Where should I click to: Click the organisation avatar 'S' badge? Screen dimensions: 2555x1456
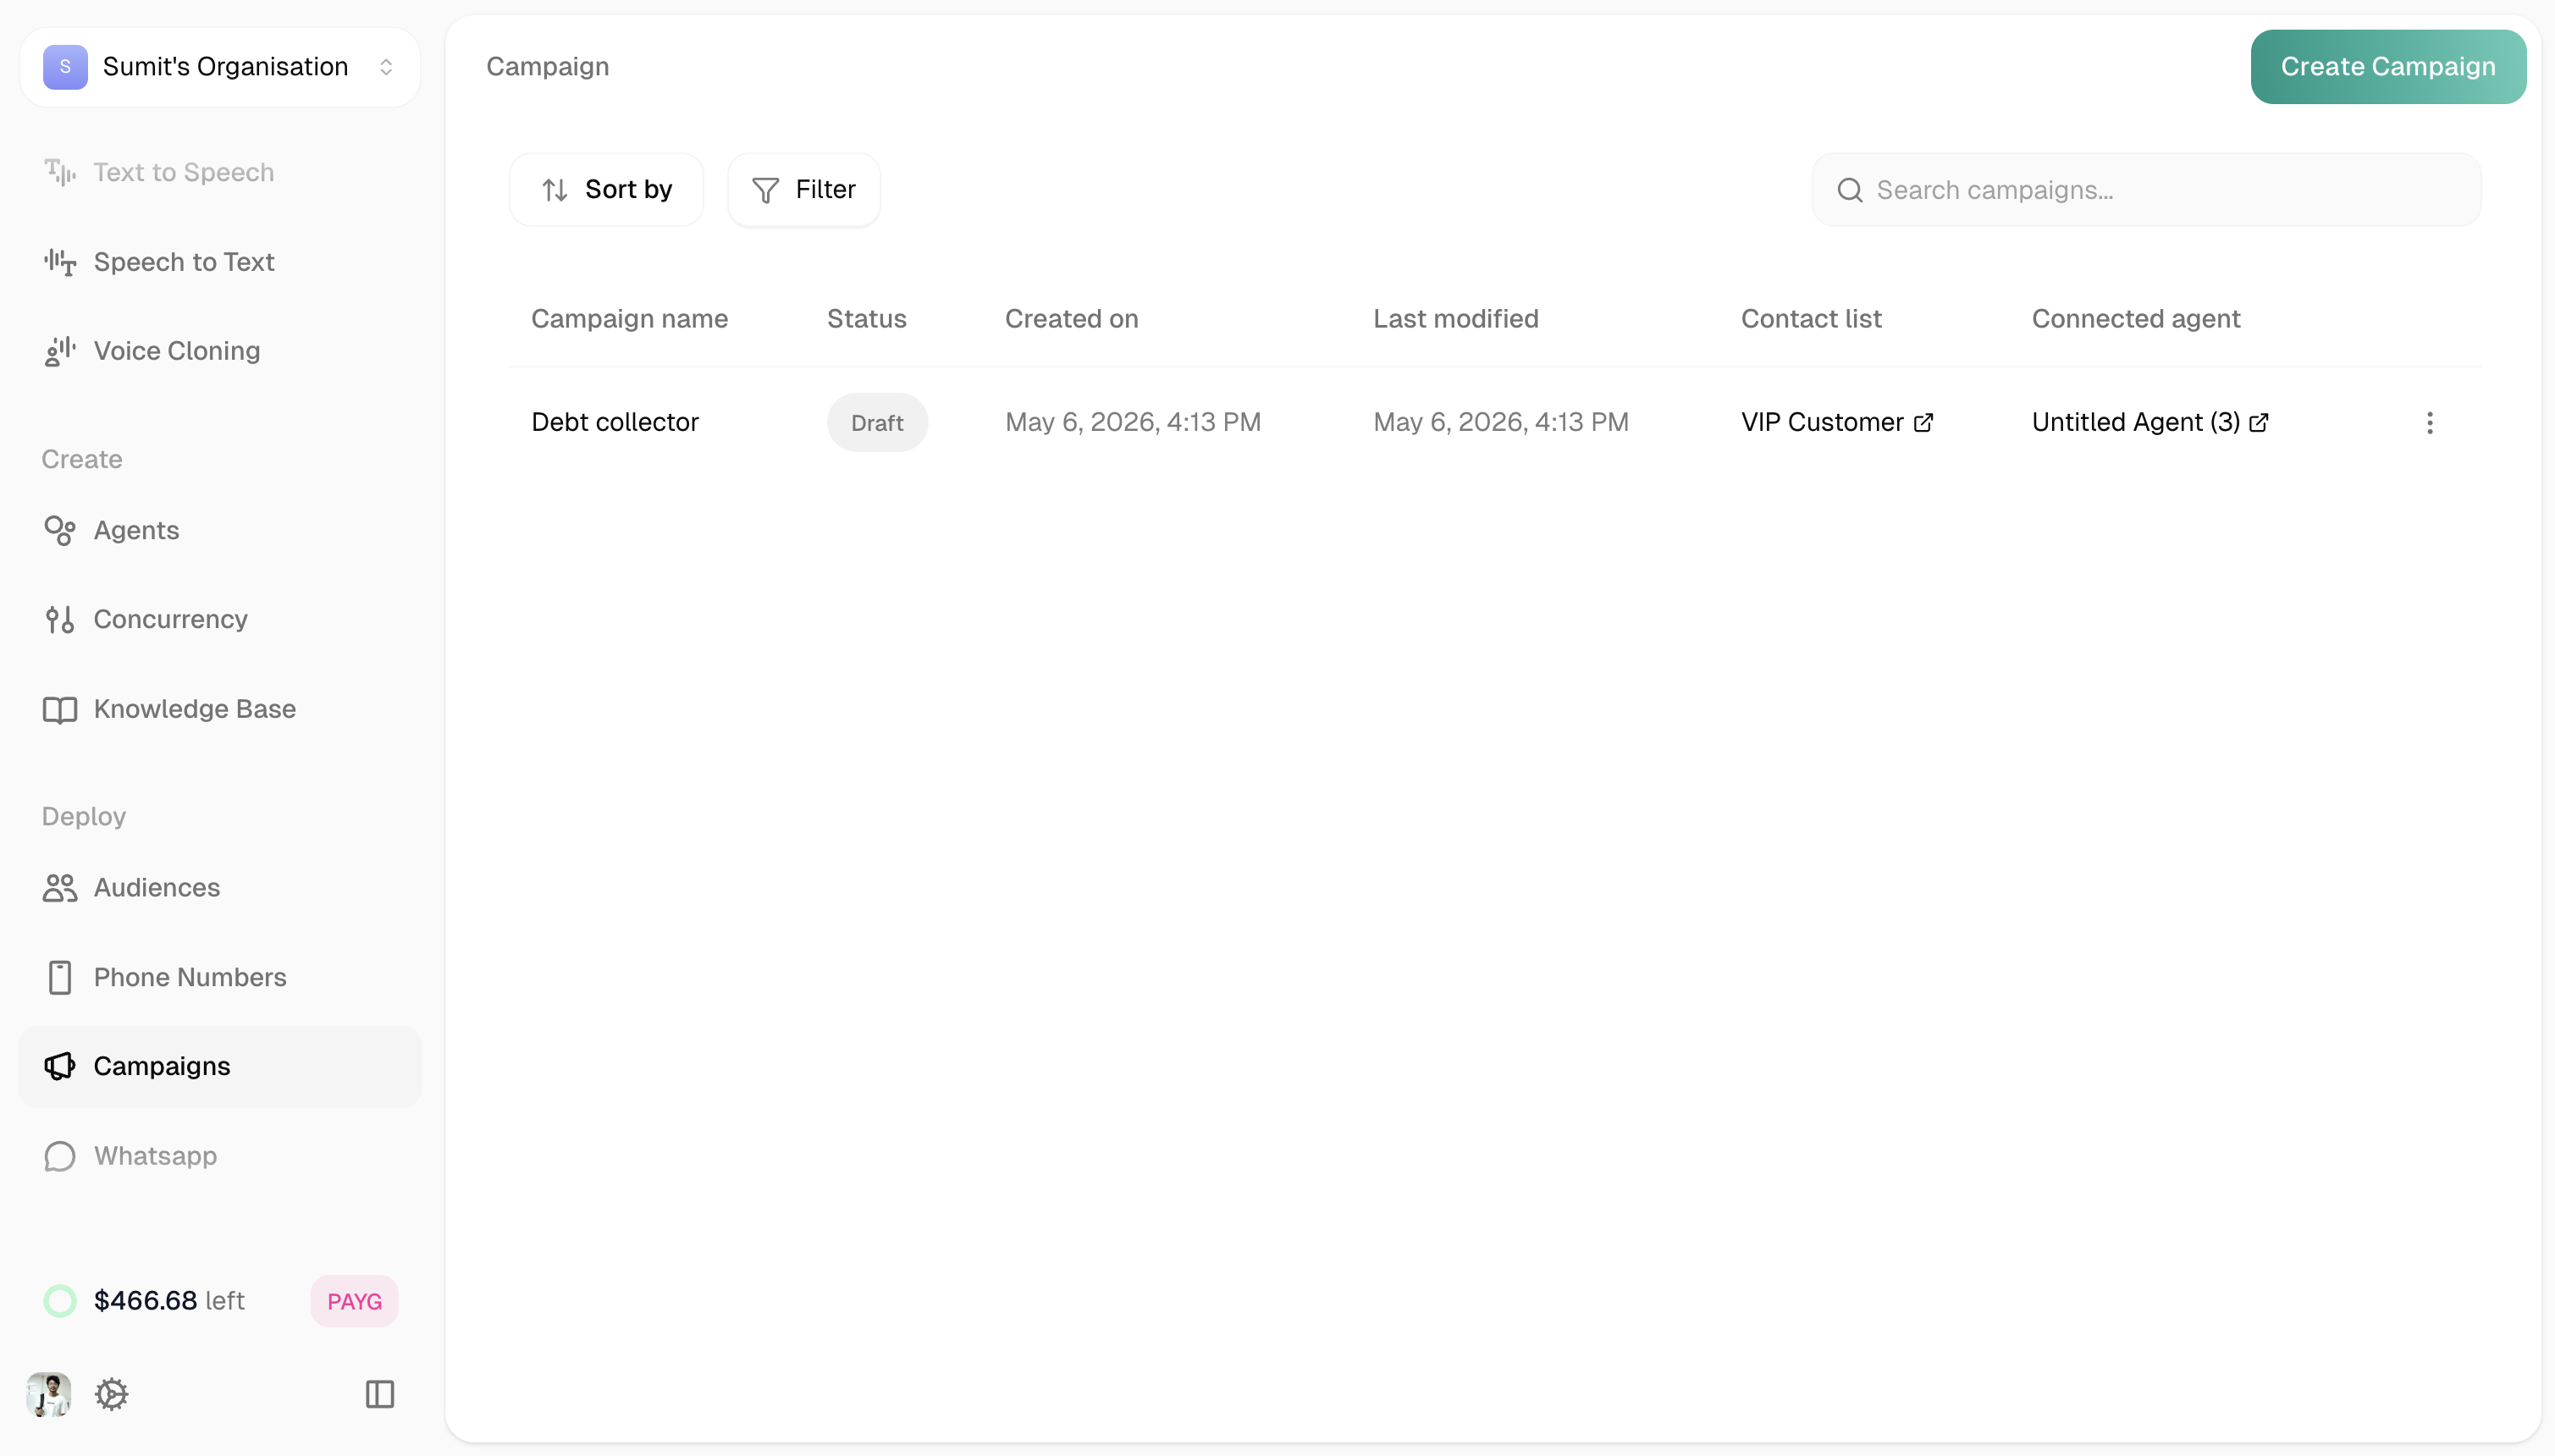[65, 67]
